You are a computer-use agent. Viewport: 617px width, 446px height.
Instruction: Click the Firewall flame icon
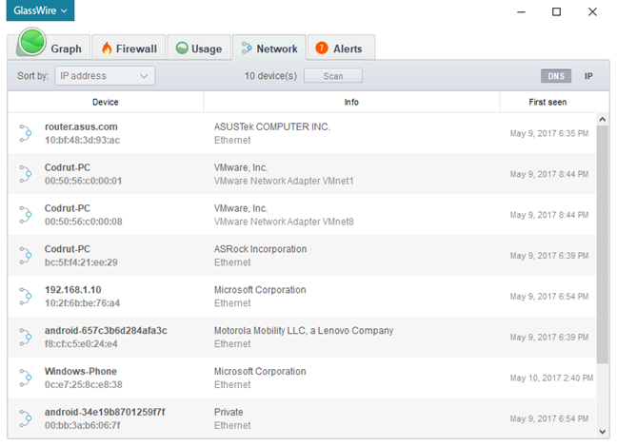[107, 48]
